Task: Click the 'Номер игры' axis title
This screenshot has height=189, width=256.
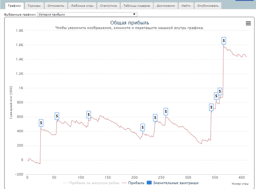Action: tap(240, 184)
